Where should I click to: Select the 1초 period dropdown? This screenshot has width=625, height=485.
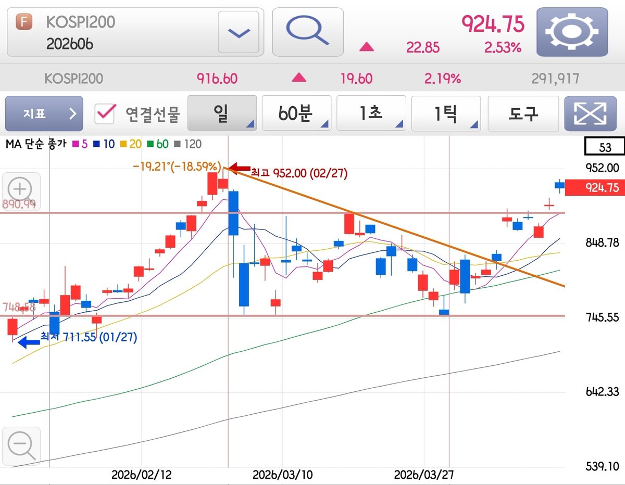coord(371,113)
